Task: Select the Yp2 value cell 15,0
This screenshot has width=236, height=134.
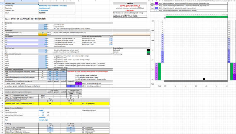Action: (42, 44)
